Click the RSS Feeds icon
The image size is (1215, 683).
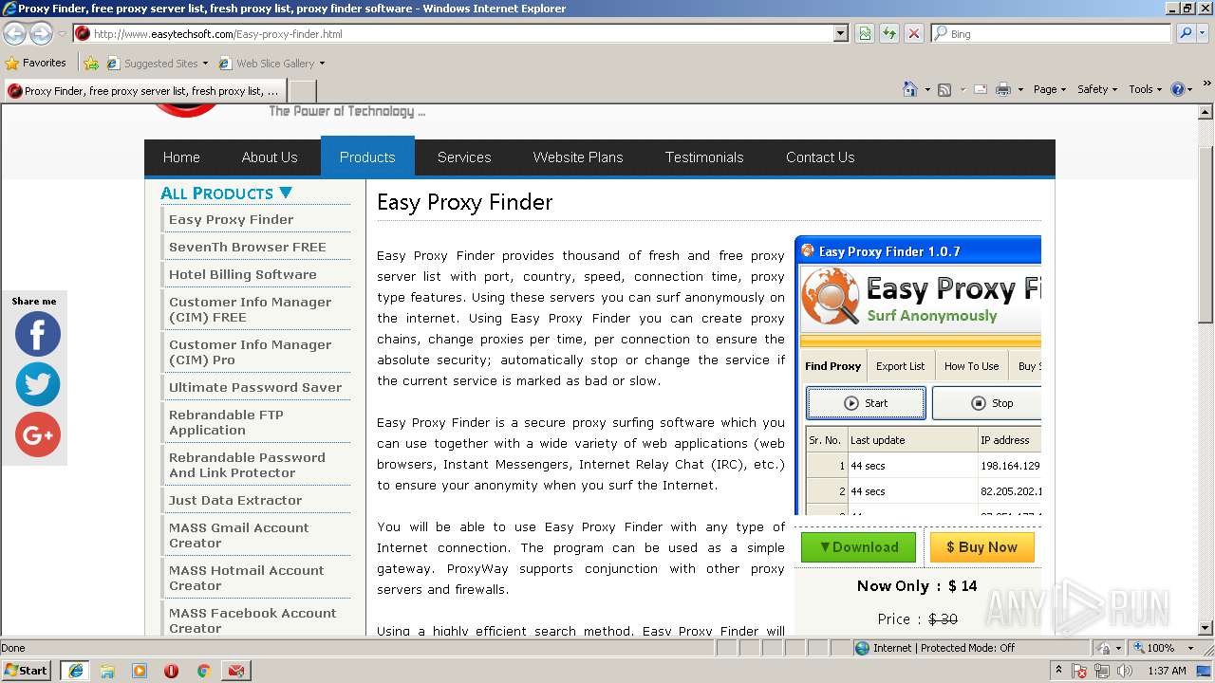coord(944,89)
